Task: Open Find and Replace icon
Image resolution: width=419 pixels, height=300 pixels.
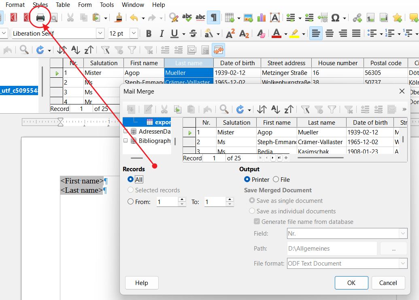Action: click(174, 18)
